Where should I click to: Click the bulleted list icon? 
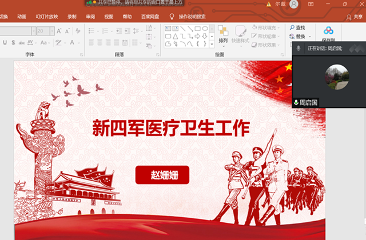click(x=93, y=30)
